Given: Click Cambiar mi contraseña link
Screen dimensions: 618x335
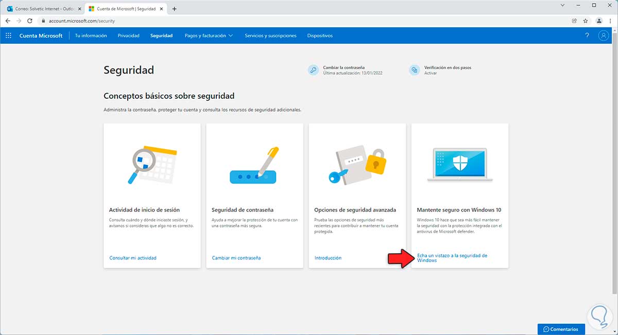Looking at the screenshot, I should point(236,258).
